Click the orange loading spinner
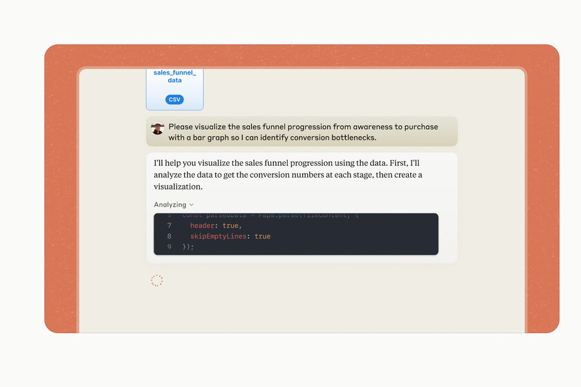 pos(157,281)
